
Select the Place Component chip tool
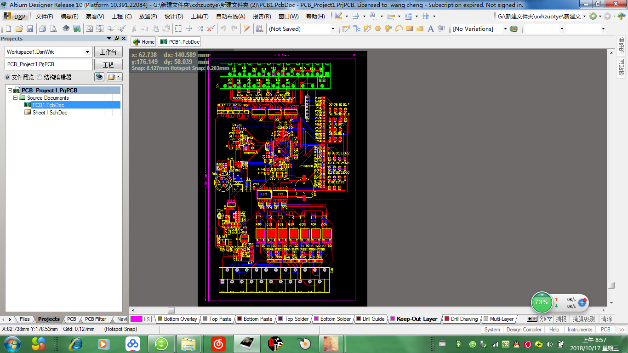pyautogui.click(x=441, y=28)
